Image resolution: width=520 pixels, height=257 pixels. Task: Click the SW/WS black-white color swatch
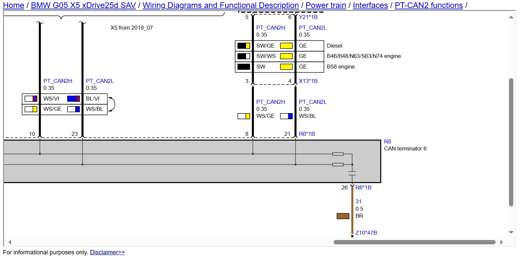244,56
